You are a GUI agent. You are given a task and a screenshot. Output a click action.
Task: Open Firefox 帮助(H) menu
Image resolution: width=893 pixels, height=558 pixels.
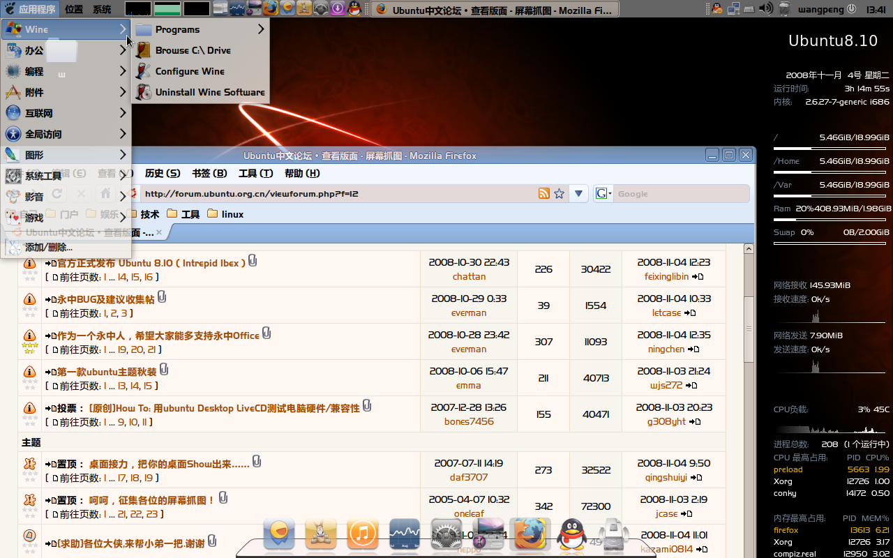(x=302, y=173)
